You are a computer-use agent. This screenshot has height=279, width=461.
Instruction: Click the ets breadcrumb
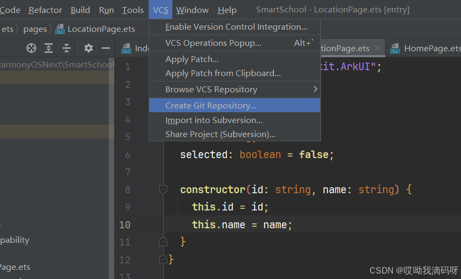coord(8,29)
